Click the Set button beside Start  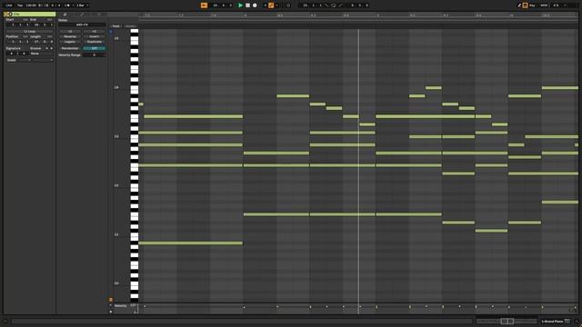(25, 19)
